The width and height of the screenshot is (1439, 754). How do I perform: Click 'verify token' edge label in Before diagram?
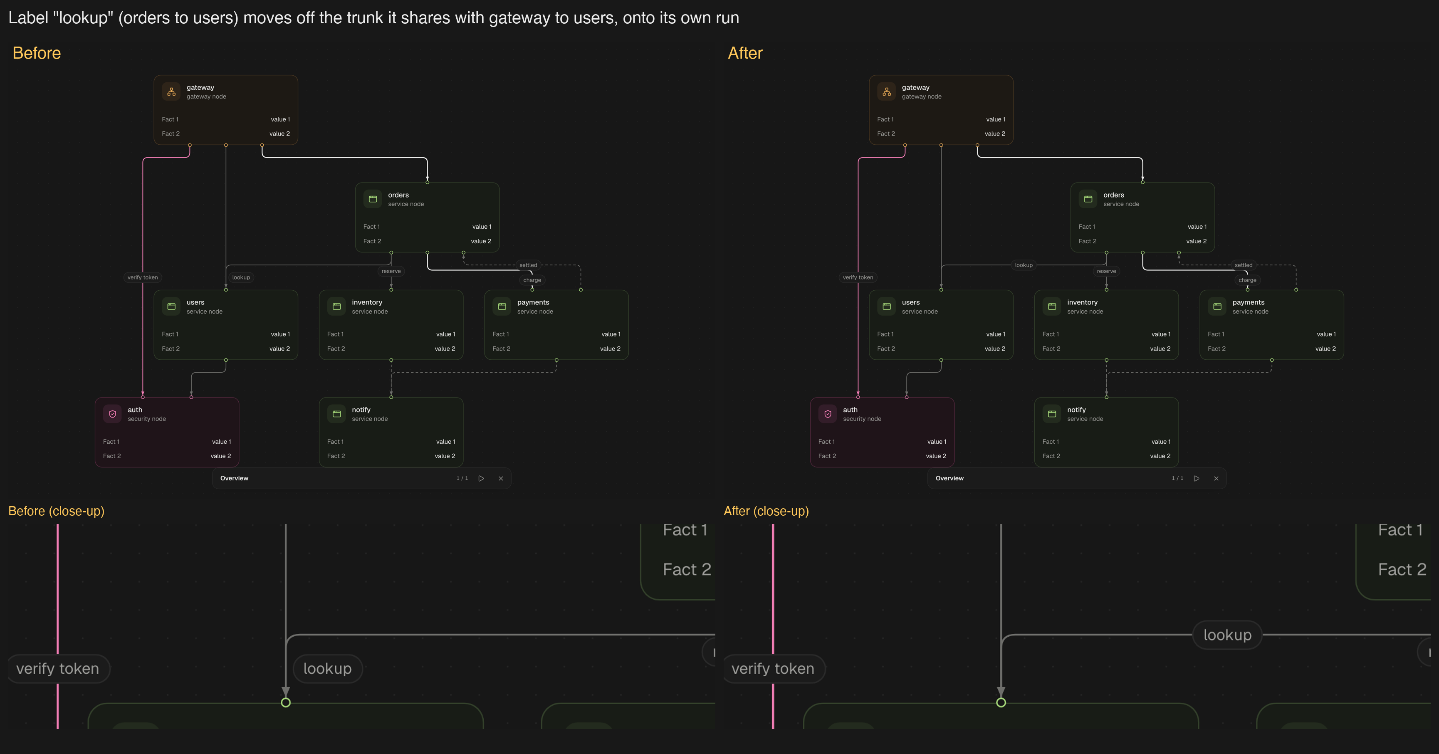pos(143,277)
